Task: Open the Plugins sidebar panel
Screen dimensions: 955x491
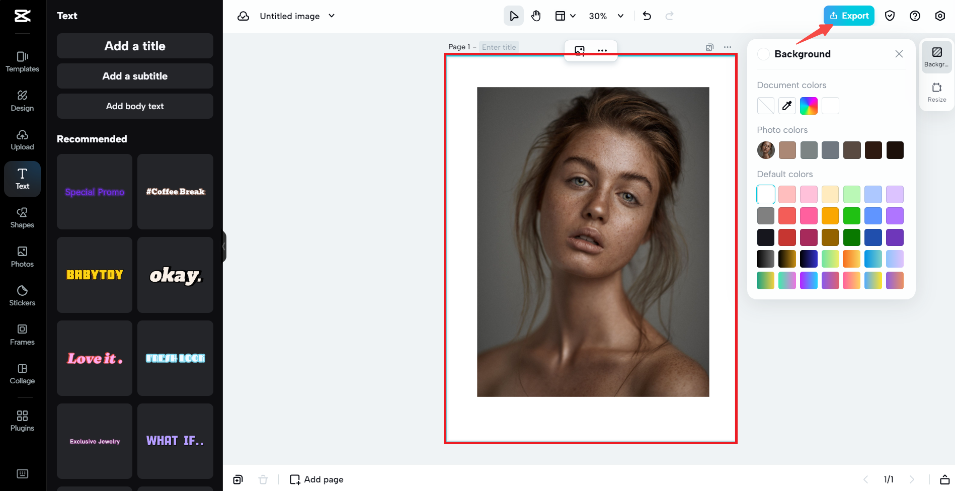Action: (22, 421)
